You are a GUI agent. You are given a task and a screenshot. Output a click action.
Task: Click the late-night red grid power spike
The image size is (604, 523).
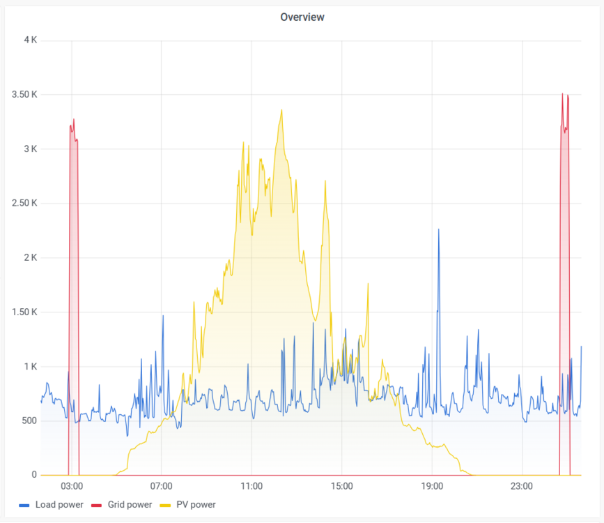point(565,96)
